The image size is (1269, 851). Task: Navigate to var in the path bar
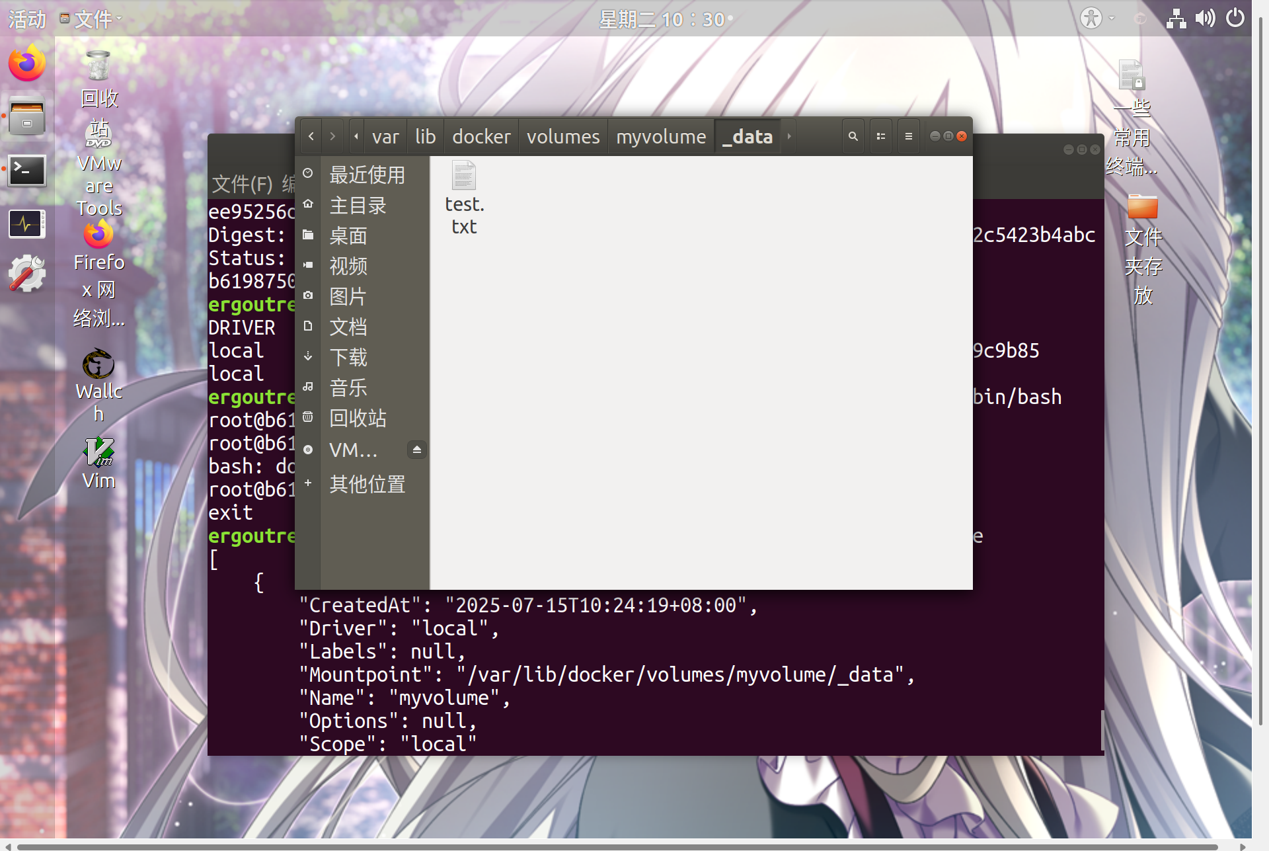point(385,136)
